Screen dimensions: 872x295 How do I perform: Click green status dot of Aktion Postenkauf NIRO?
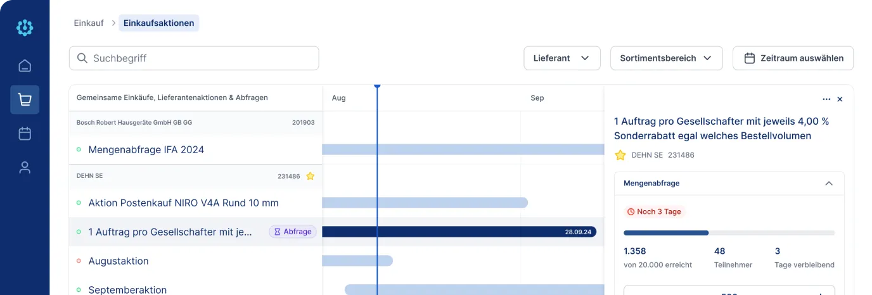click(79, 203)
